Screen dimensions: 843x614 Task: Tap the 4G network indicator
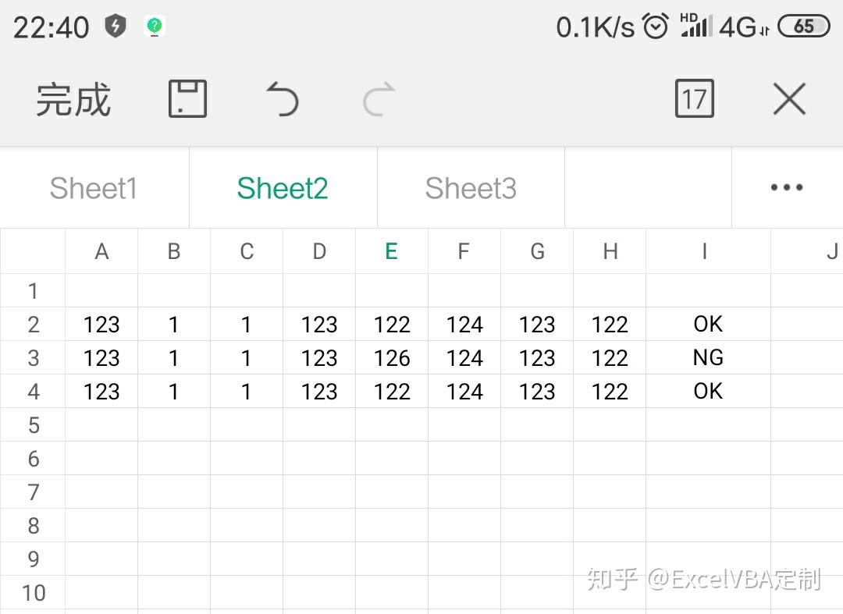pos(737,27)
